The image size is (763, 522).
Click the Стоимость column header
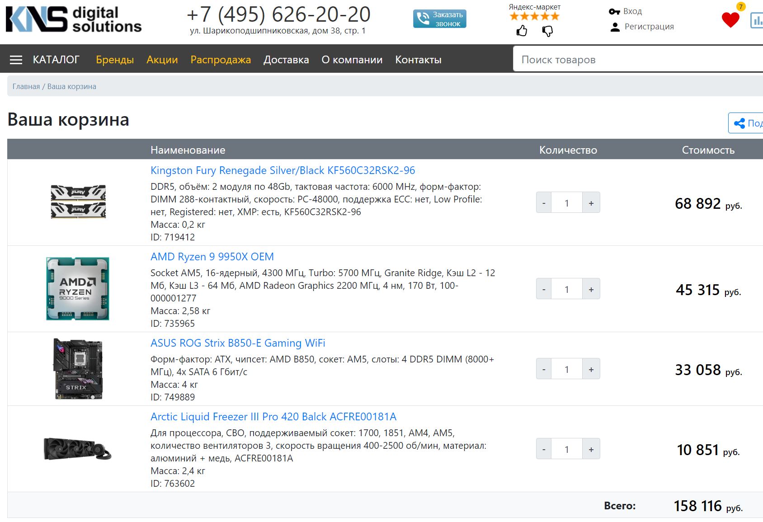coord(708,150)
